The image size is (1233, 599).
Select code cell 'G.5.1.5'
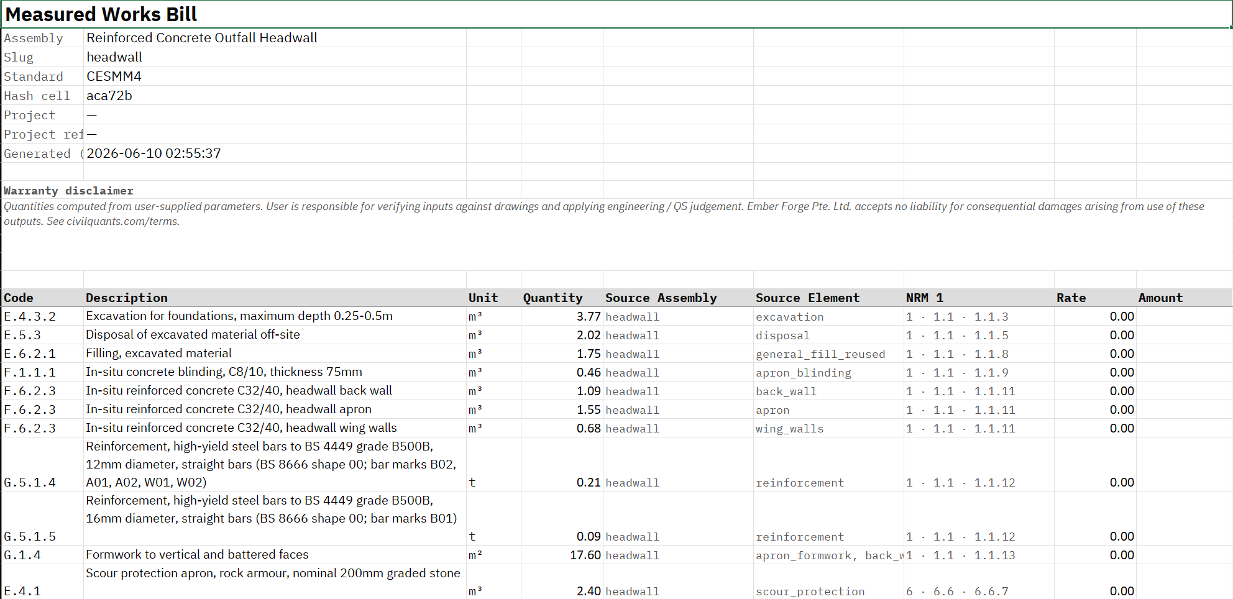(43, 518)
